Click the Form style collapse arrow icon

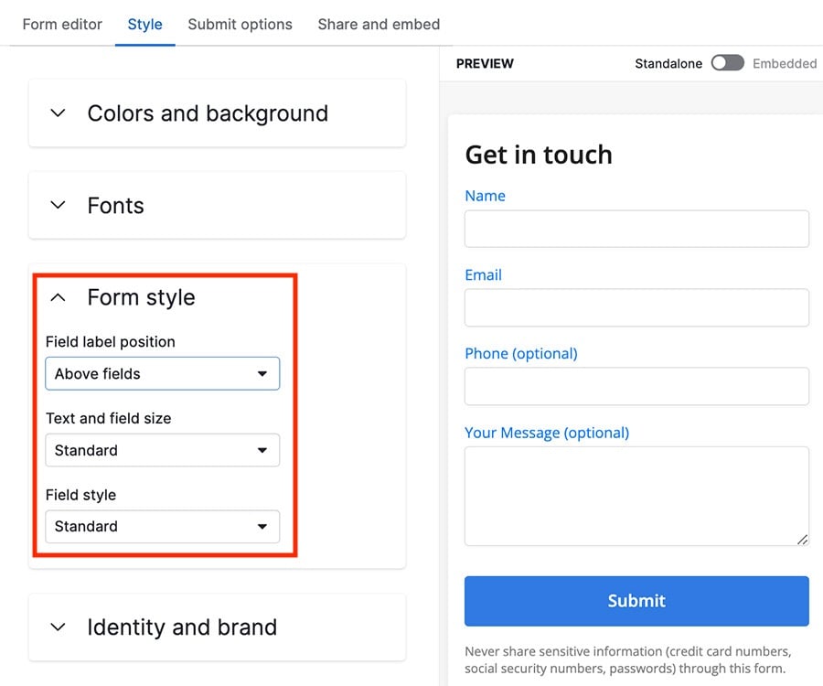[x=57, y=297]
